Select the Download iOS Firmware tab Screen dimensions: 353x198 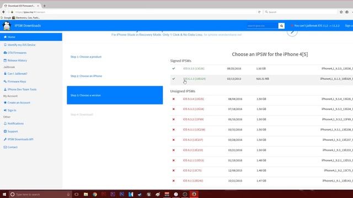click(22, 5)
